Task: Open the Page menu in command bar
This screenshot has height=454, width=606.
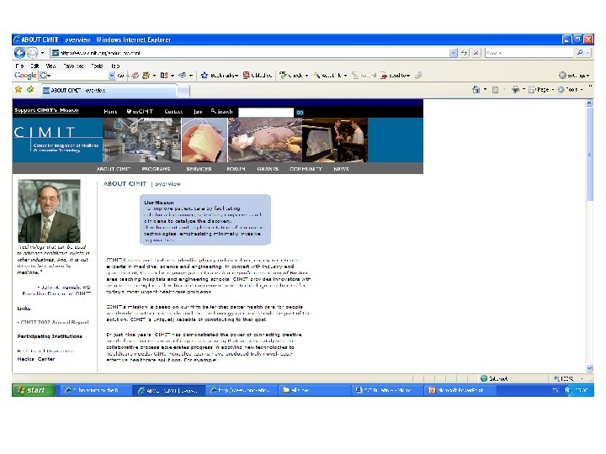Action: click(x=541, y=90)
